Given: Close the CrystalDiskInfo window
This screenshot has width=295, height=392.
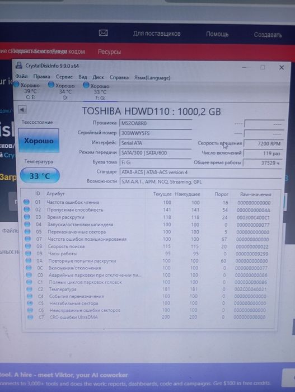Looking at the screenshot, I should 282,68.
